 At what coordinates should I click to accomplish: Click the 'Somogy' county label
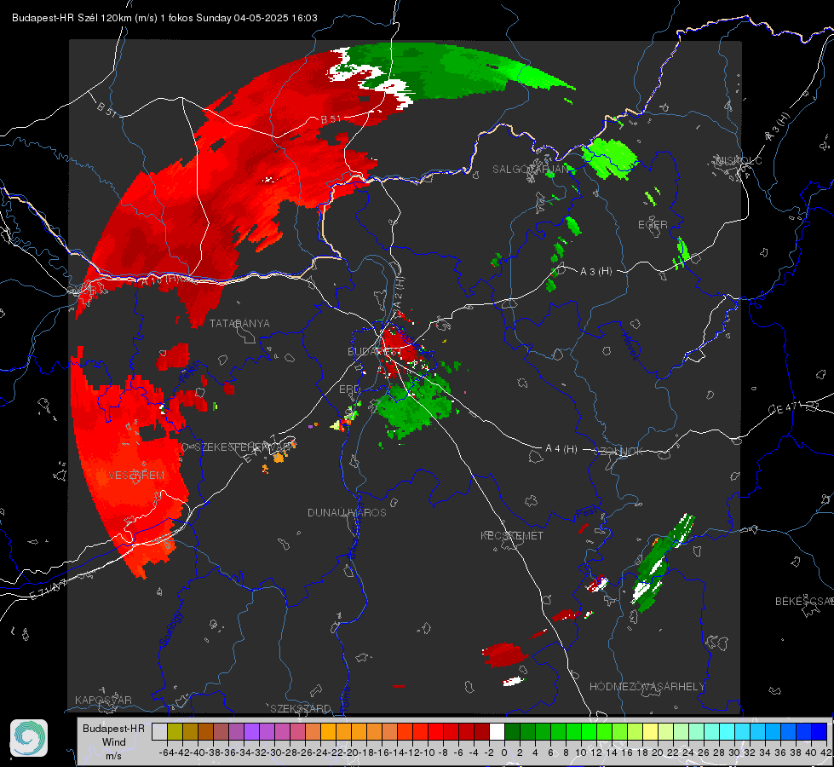[171, 628]
